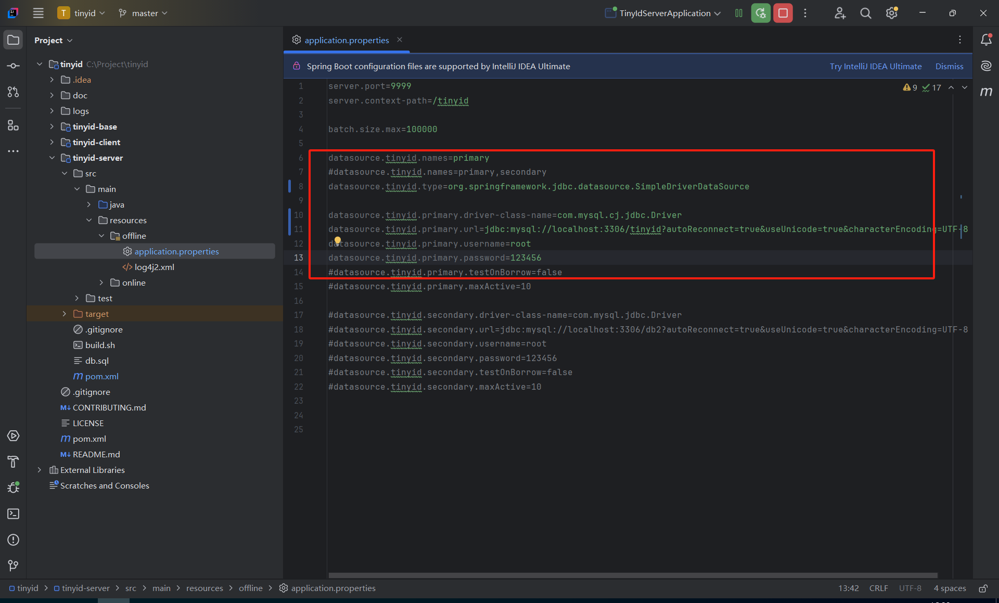Image resolution: width=999 pixels, height=603 pixels.
Task: Open the main hamburger menu
Action: click(x=38, y=13)
